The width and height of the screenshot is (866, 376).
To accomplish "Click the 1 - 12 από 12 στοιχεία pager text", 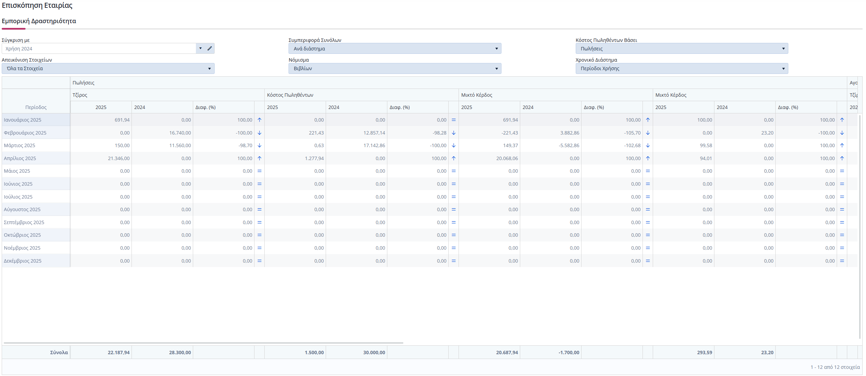I will tap(835, 367).
